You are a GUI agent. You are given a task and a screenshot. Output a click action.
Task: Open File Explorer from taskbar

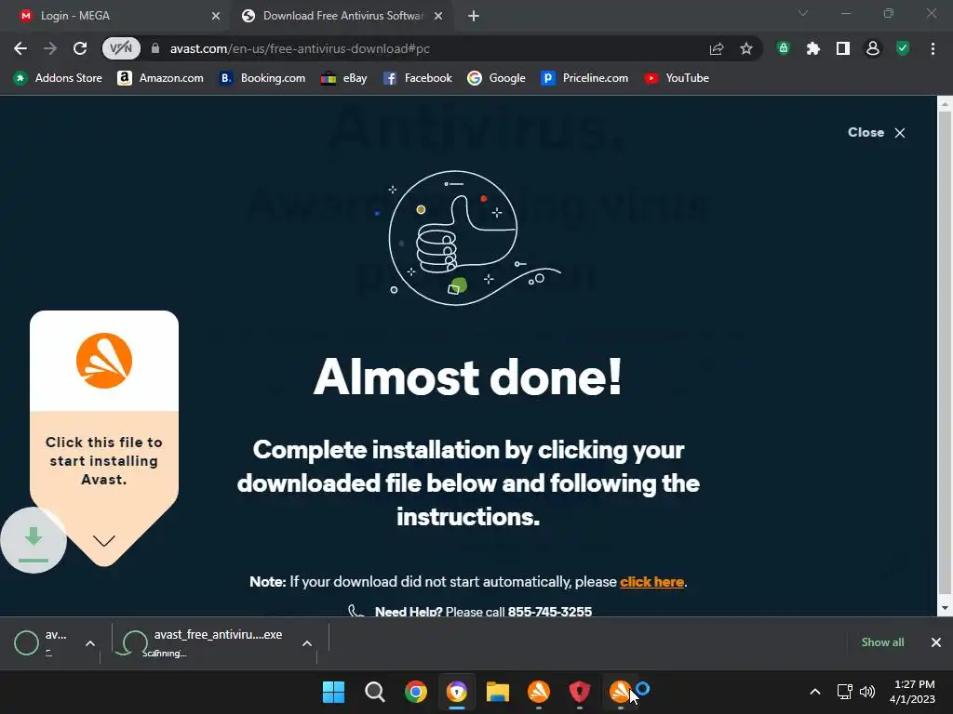tap(497, 692)
